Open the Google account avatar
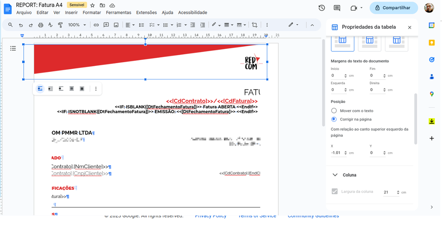Screen dimensions: 442x230 click(429, 8)
